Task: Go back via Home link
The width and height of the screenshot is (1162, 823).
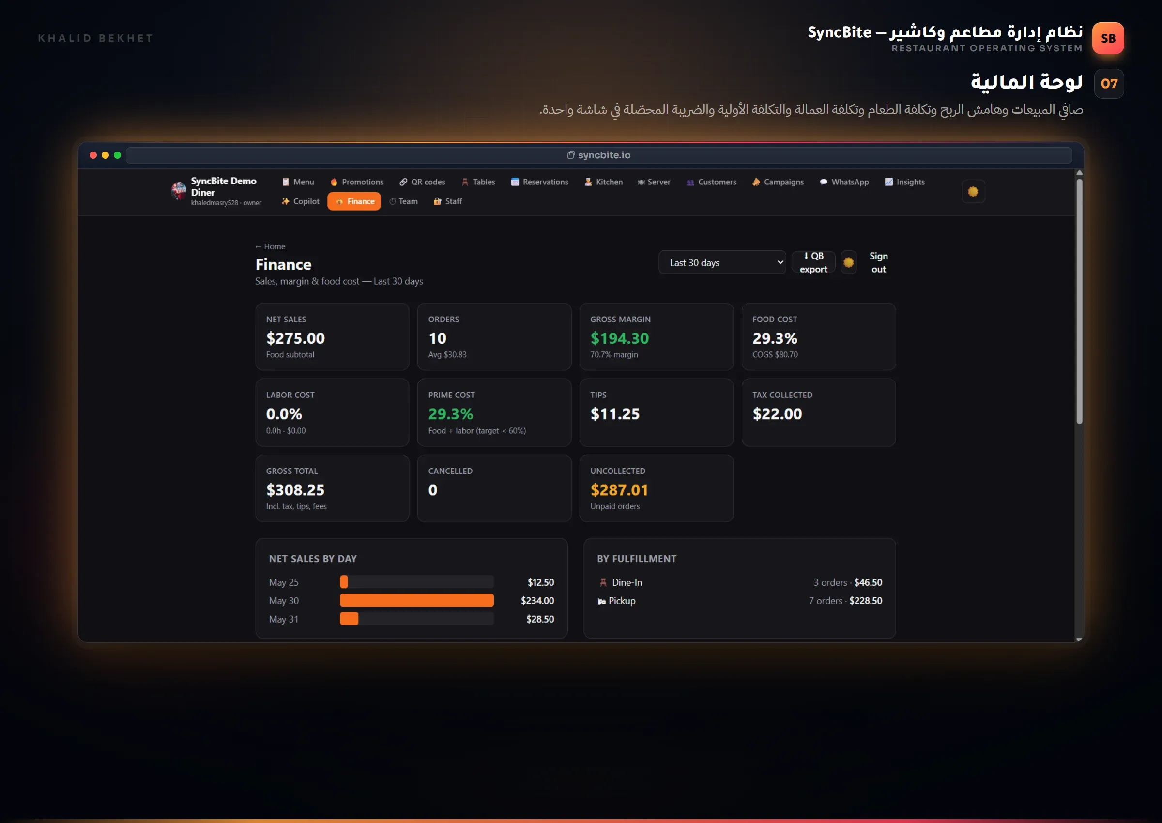Action: 270,246
